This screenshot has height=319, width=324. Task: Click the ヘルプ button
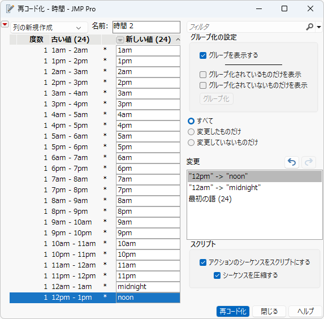pyautogui.click(x=305, y=311)
